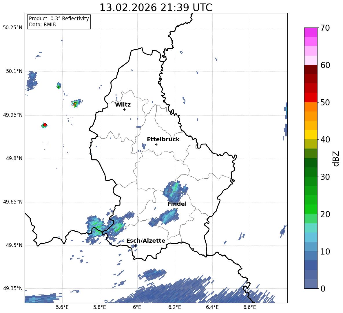
Task: Click the 50.25°N latitude label
Action: pyautogui.click(x=13, y=28)
